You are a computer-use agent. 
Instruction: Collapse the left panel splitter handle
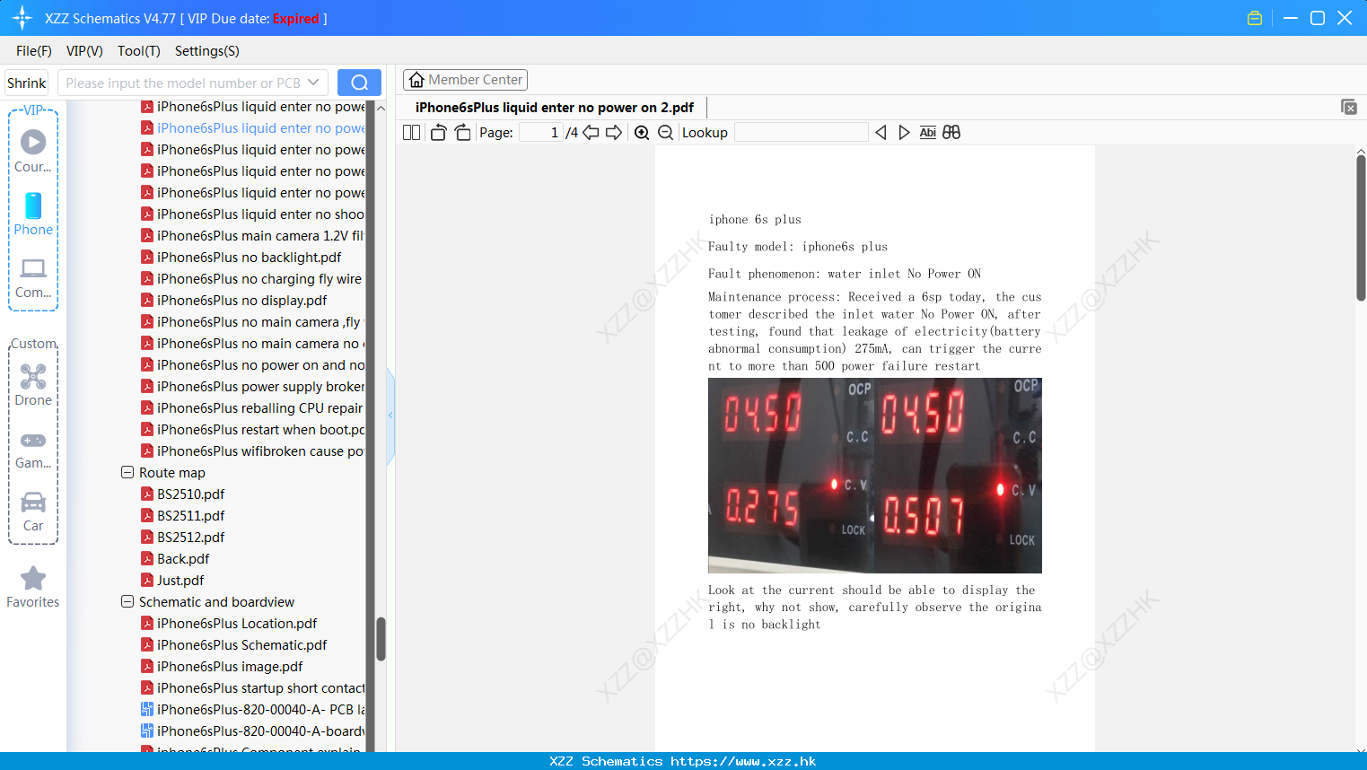coord(390,416)
